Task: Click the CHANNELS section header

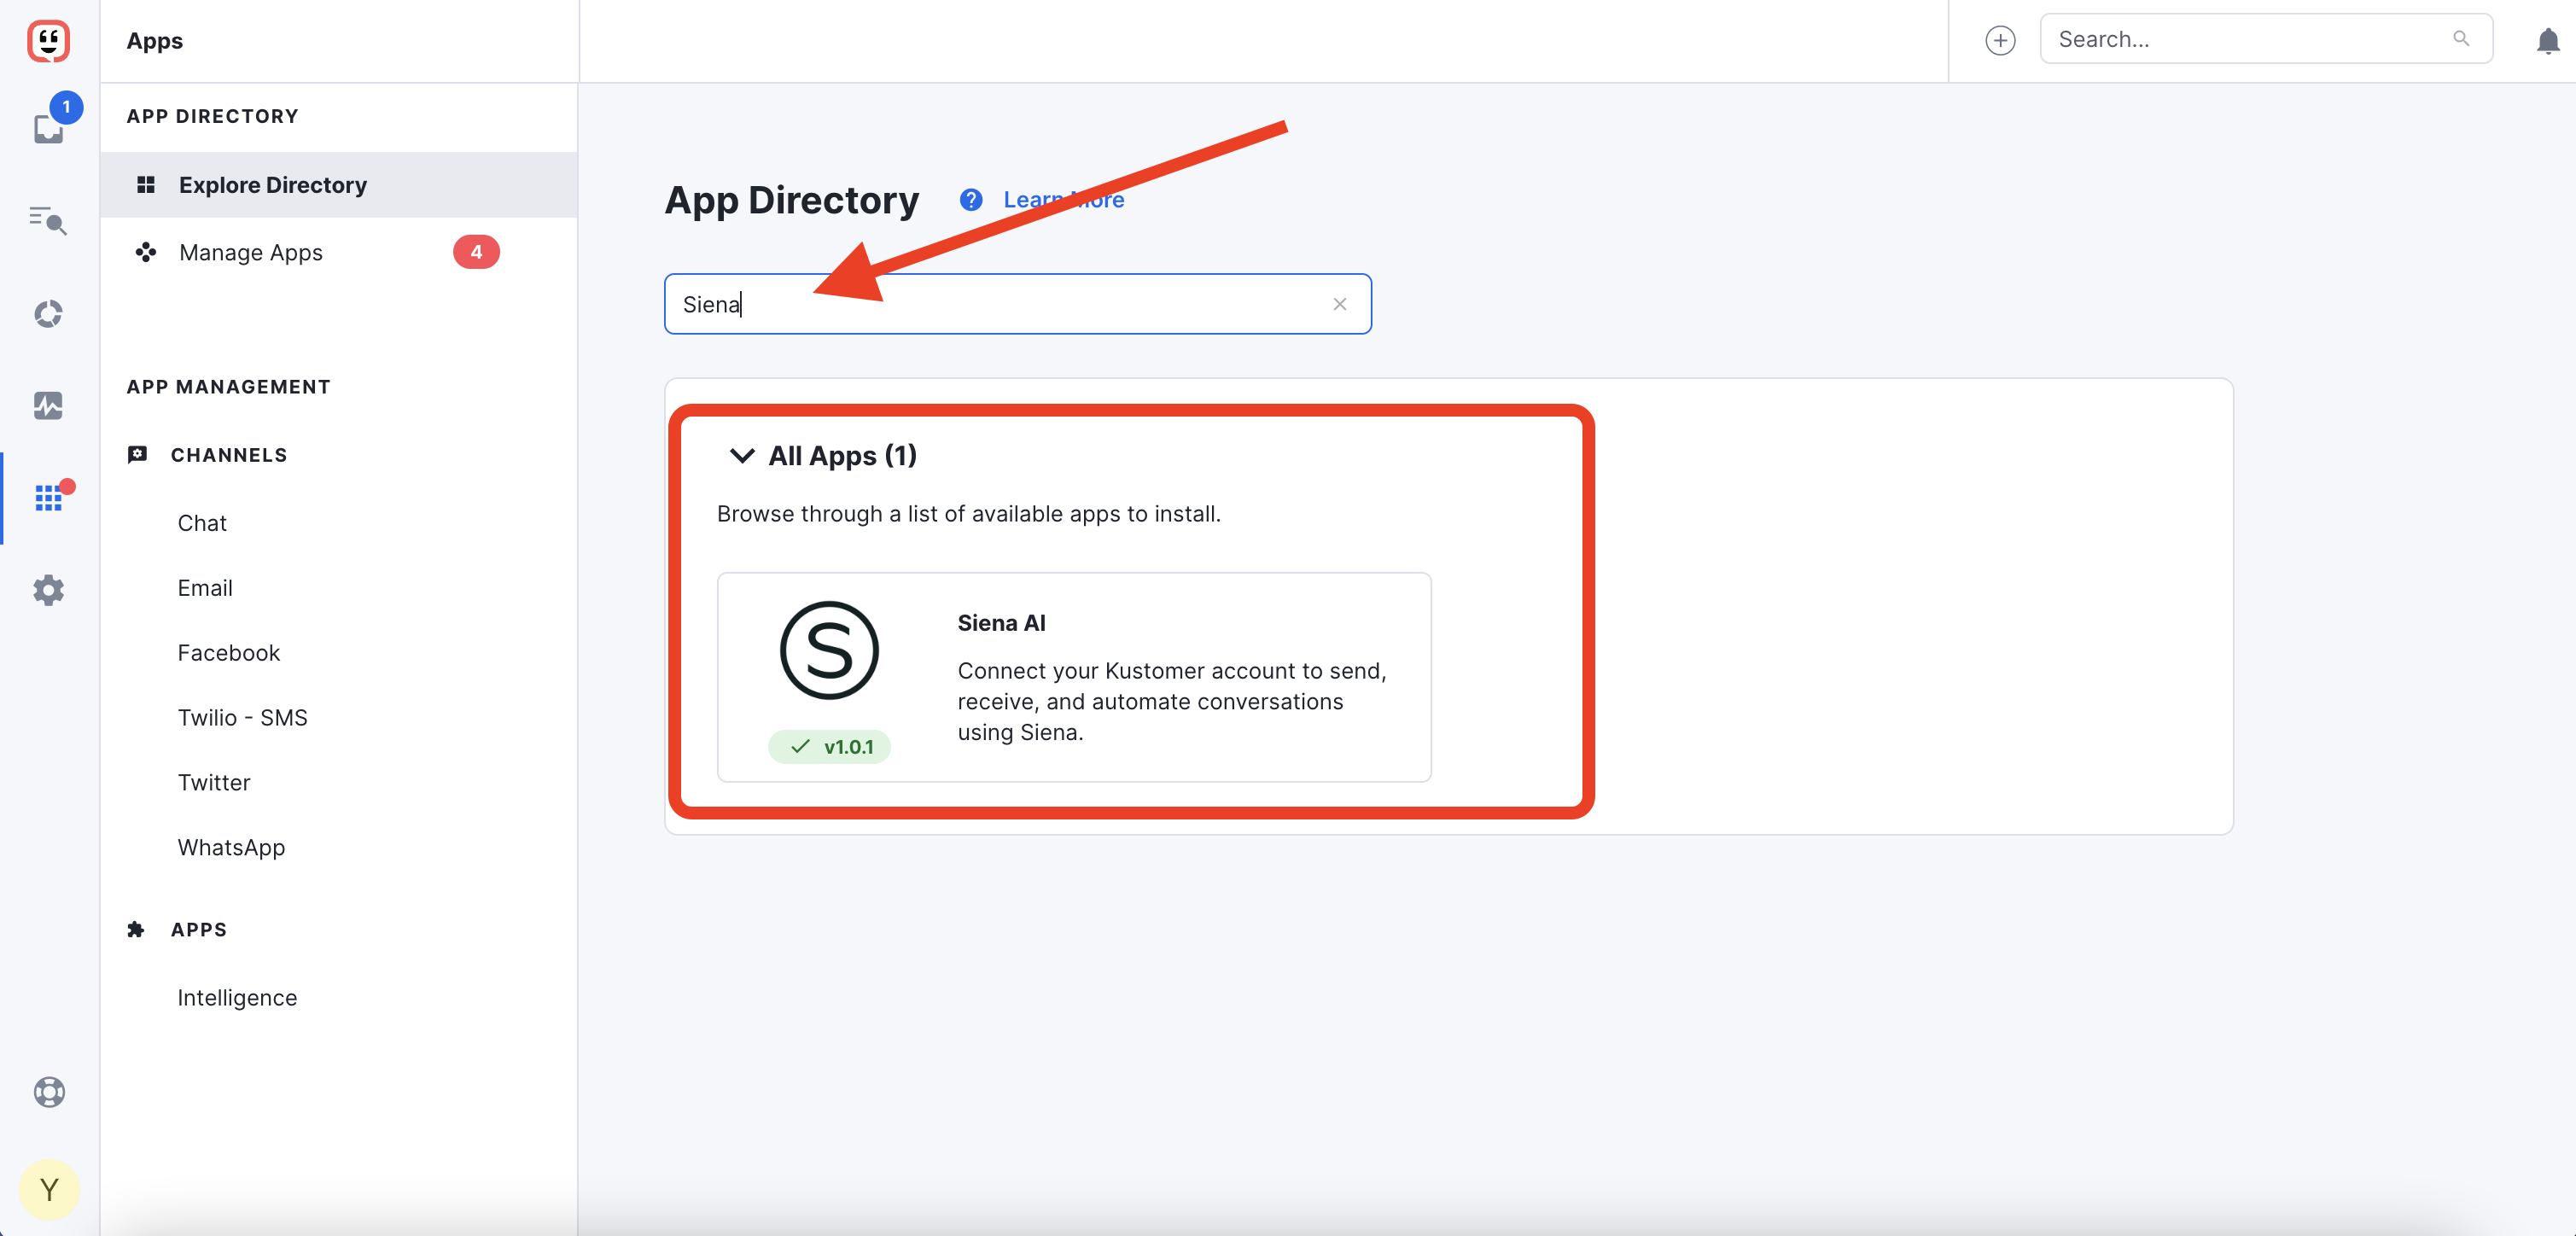Action: [x=229, y=455]
